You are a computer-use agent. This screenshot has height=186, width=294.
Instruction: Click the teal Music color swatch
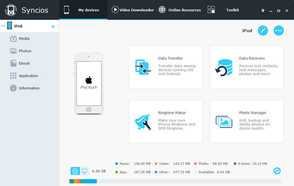pyautogui.click(x=117, y=164)
